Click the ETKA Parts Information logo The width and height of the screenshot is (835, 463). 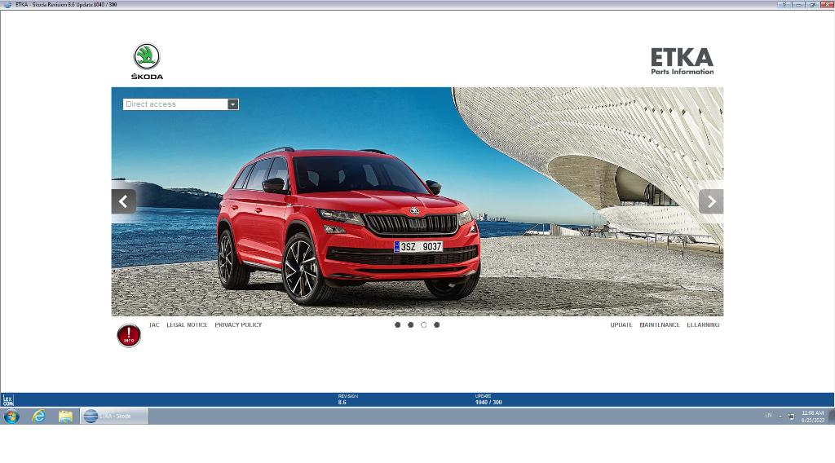(682, 61)
